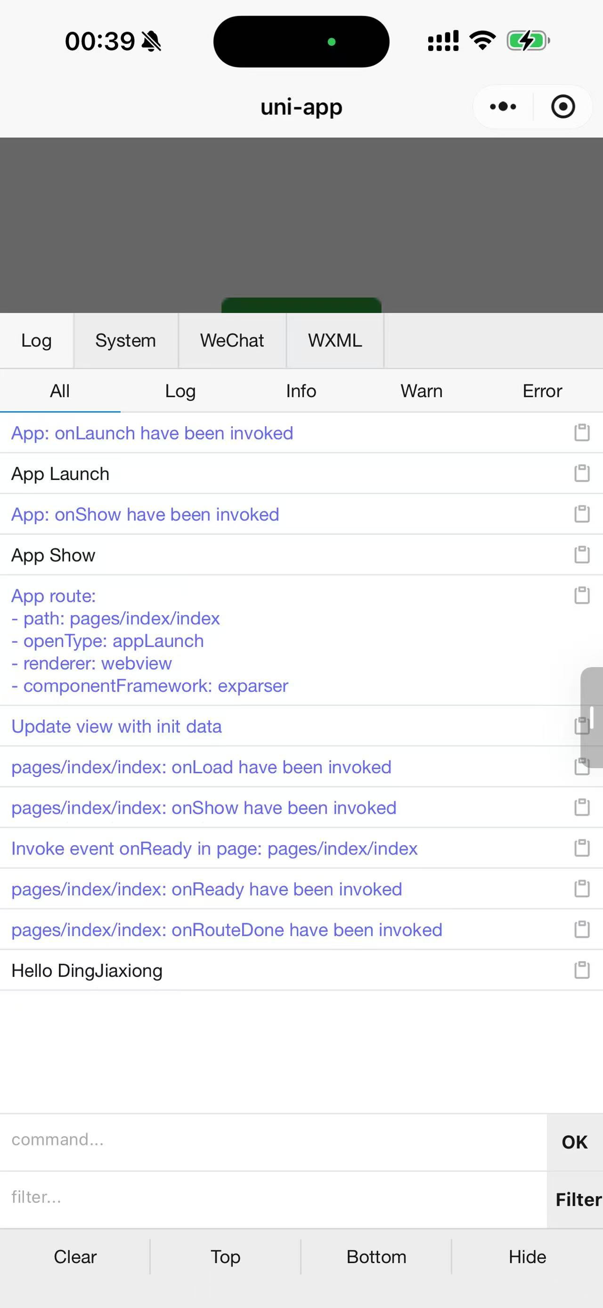Copy the App route log entry
Viewport: 603px width, 1308px height.
coord(582,595)
